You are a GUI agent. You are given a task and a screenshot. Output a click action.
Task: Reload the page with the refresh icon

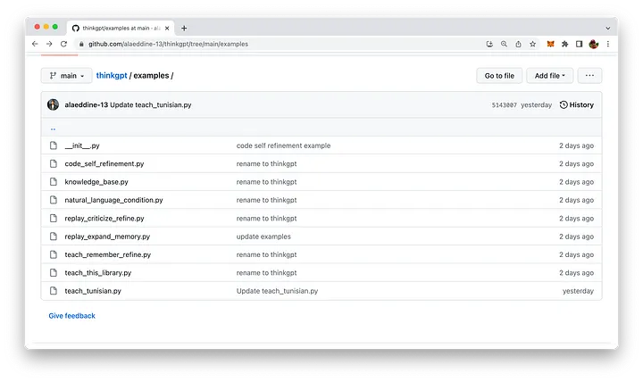(x=63, y=44)
